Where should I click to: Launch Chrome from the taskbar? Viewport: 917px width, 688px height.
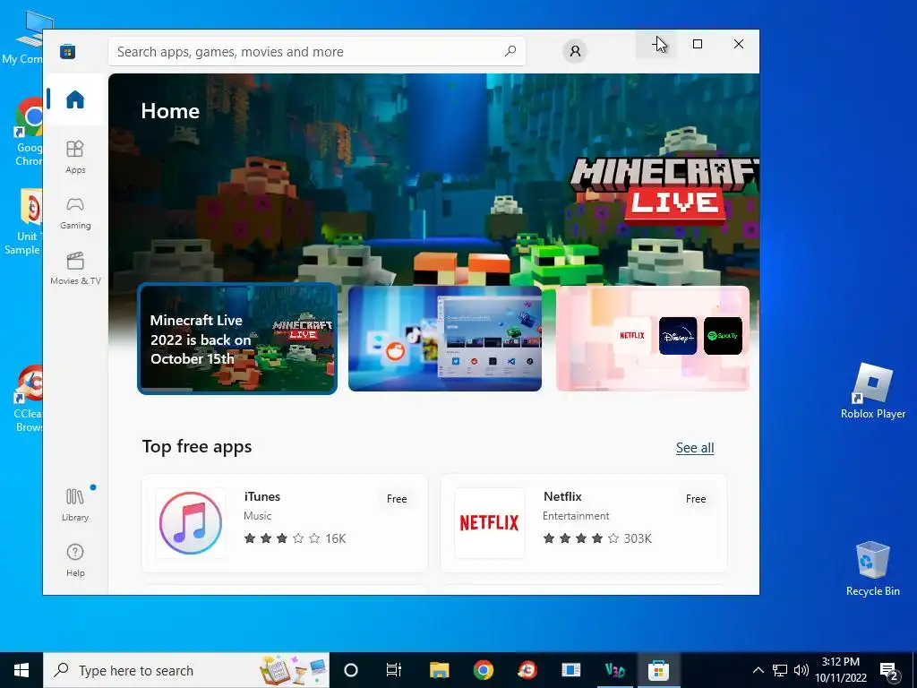point(483,670)
